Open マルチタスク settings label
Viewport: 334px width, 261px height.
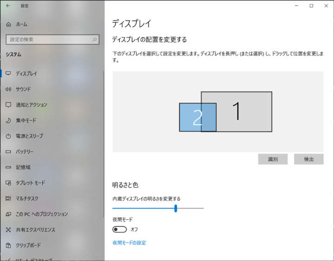click(x=27, y=198)
